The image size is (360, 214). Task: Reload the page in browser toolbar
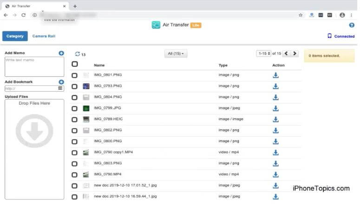point(23,15)
